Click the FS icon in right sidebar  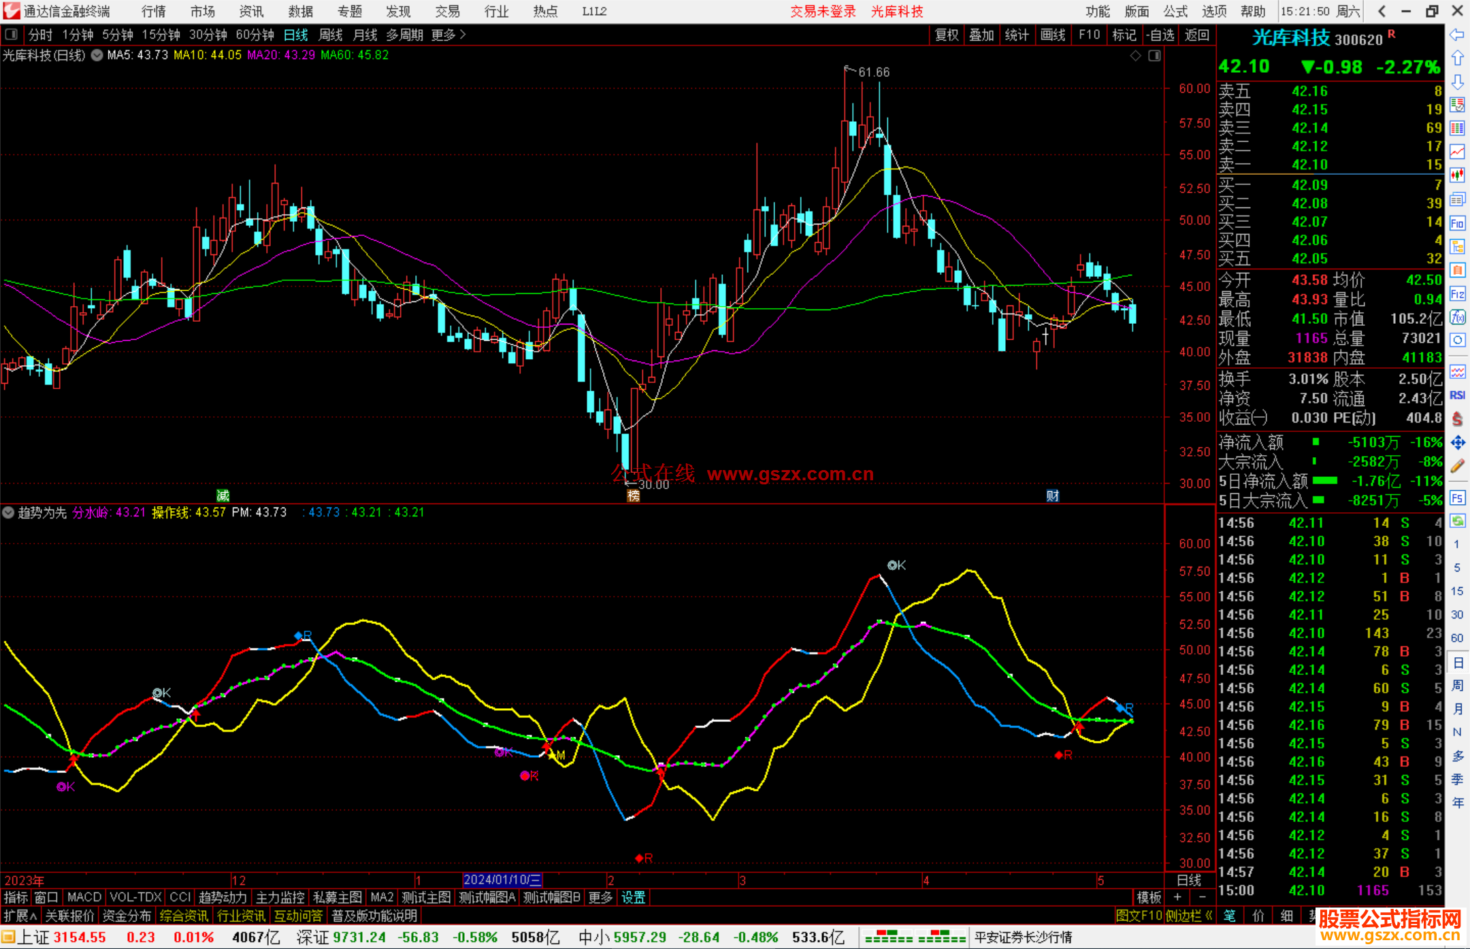[1457, 498]
